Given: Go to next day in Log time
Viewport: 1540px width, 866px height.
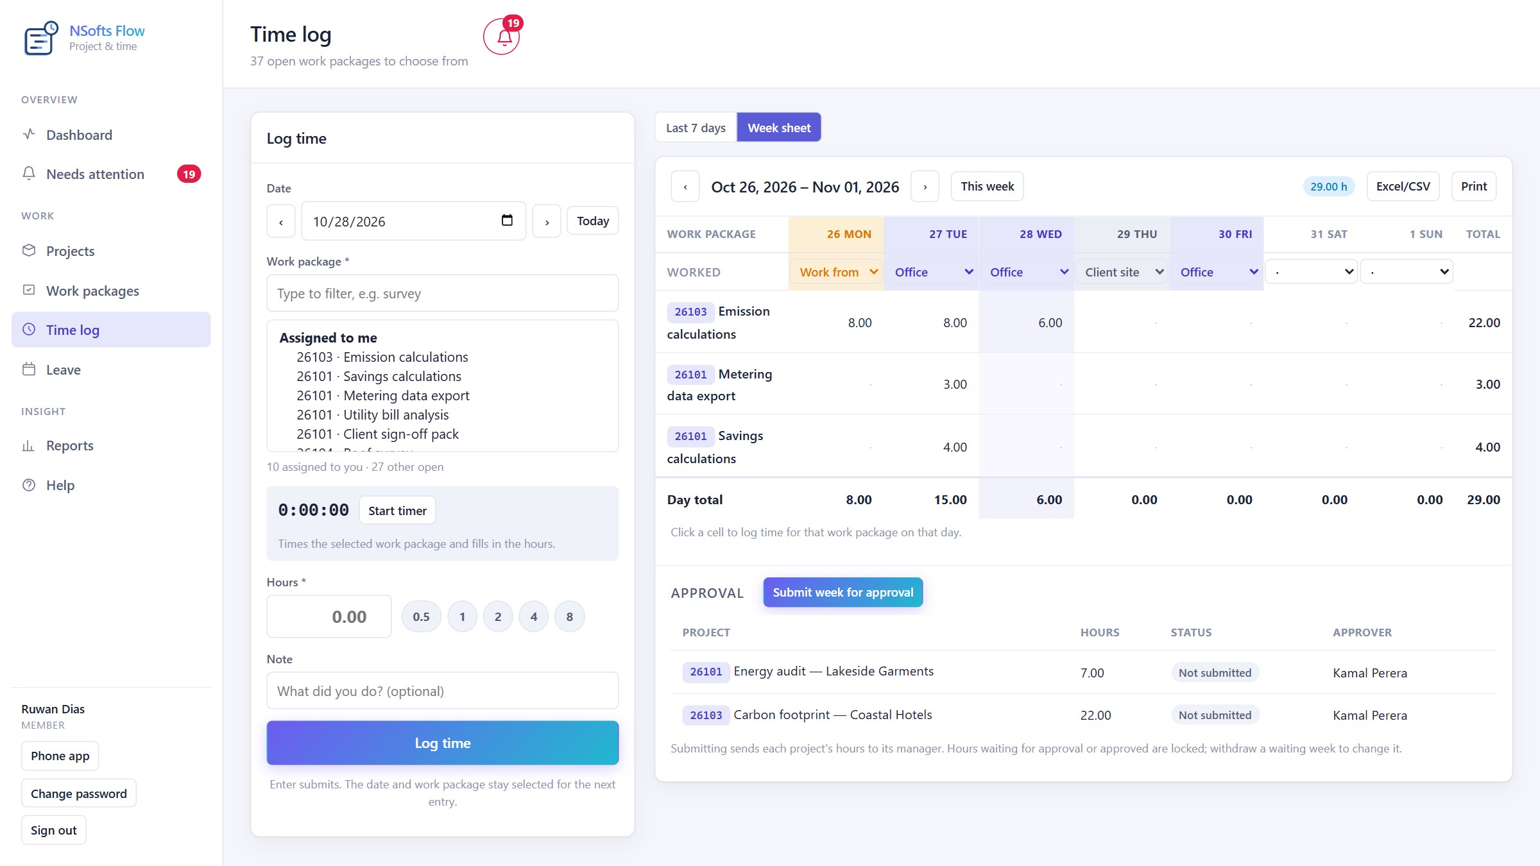Looking at the screenshot, I should [547, 221].
